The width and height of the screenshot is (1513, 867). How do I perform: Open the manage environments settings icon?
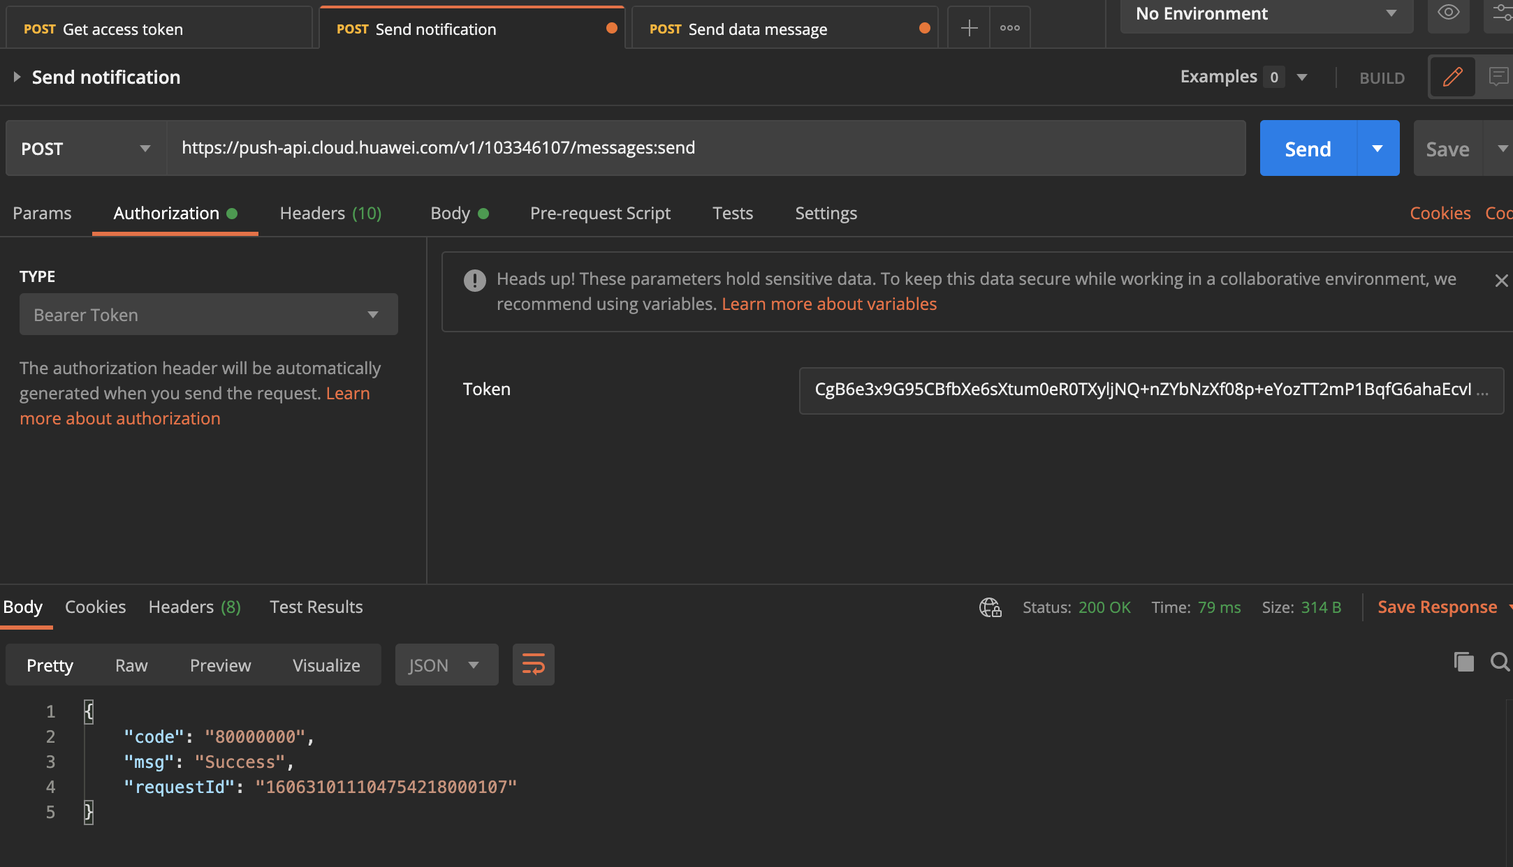[x=1503, y=13]
